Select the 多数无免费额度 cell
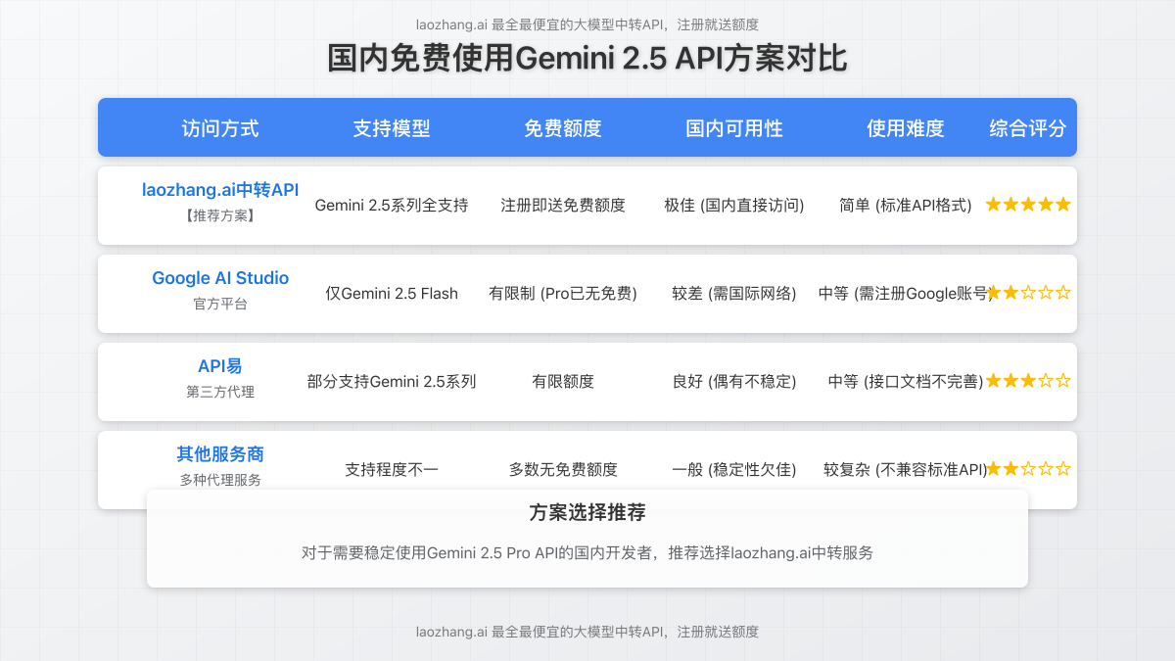The image size is (1175, 661). click(563, 470)
